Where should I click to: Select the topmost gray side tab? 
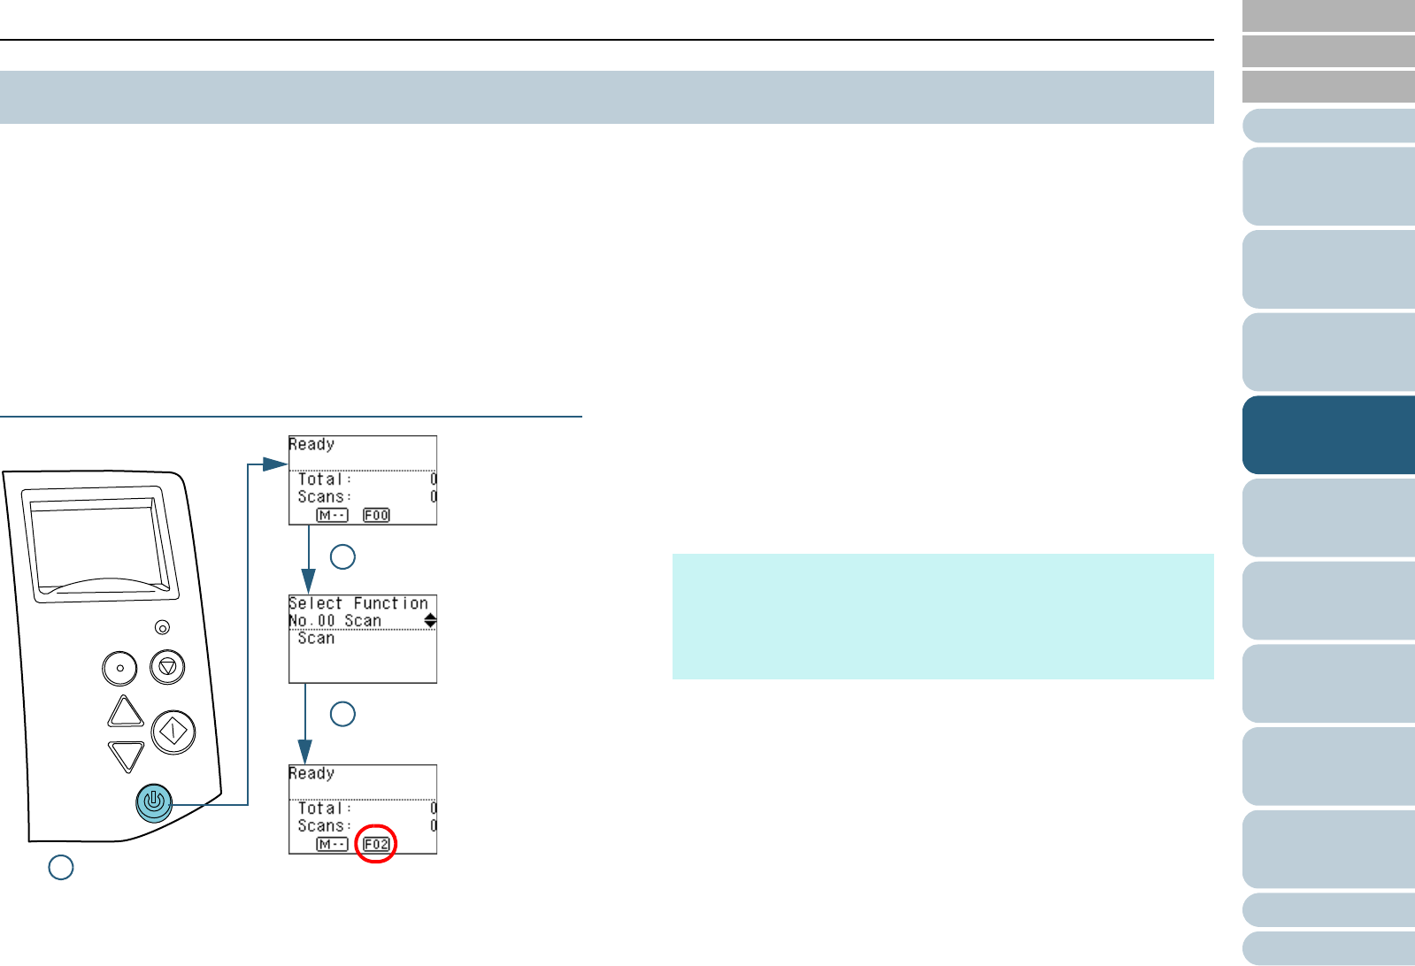pos(1328,16)
